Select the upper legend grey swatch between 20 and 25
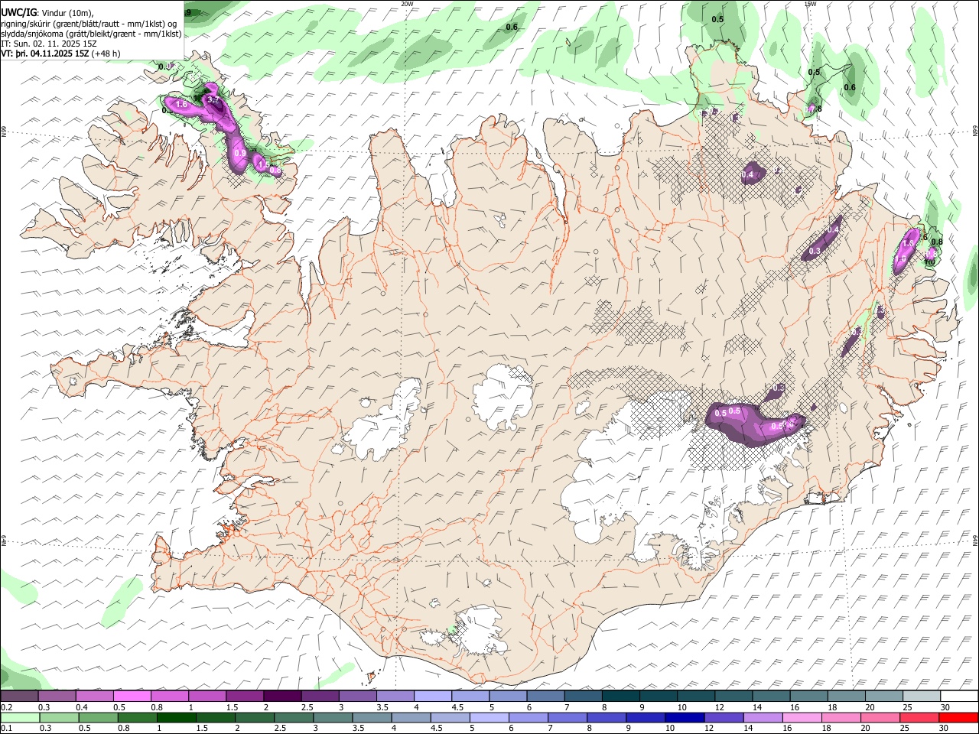The image size is (979, 734). [x=883, y=696]
